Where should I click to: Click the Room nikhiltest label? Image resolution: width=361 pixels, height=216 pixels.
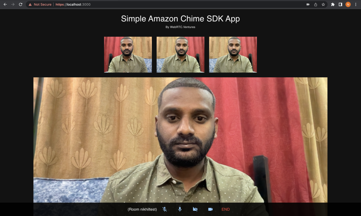click(x=142, y=209)
